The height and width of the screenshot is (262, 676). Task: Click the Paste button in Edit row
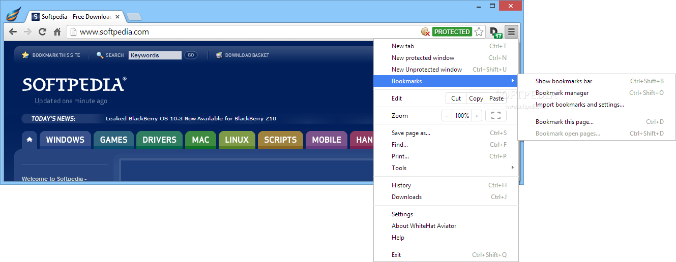[x=496, y=99]
